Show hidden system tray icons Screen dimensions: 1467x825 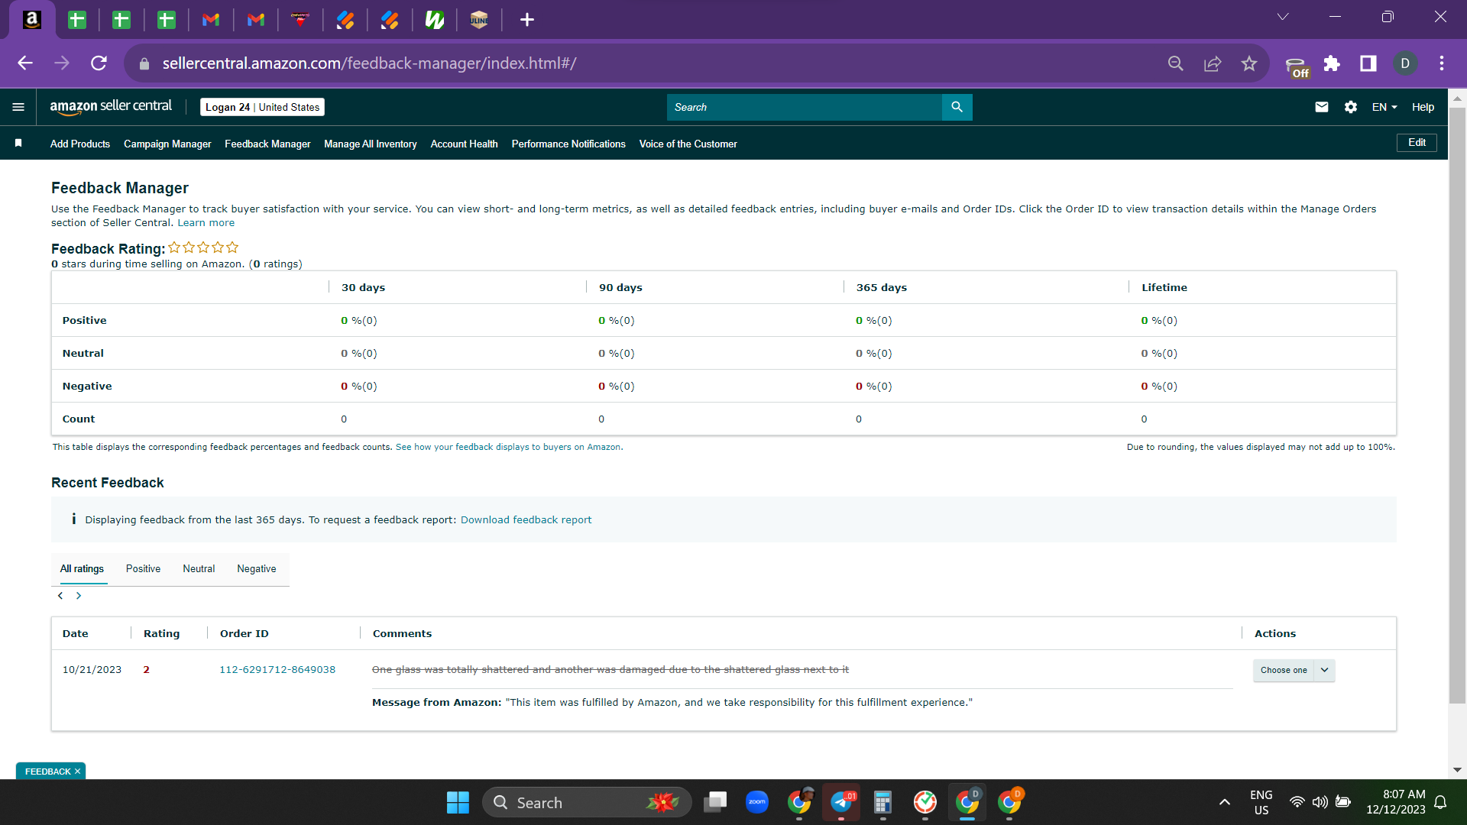pos(1225,802)
